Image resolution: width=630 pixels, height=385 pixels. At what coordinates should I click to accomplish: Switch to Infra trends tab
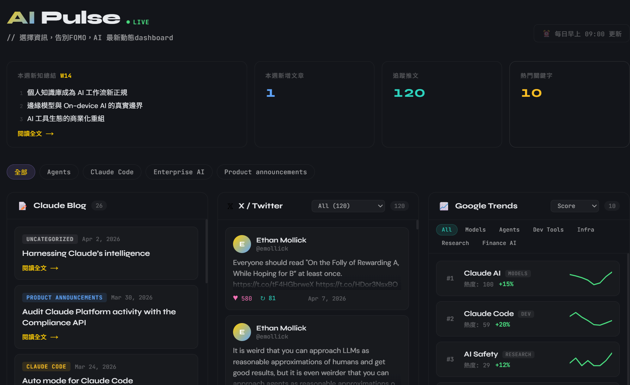click(x=586, y=230)
